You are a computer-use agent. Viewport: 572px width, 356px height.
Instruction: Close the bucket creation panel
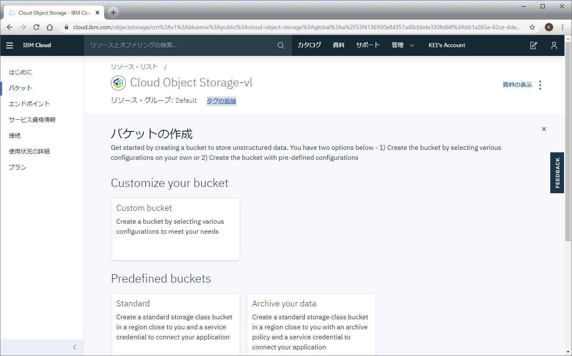pyautogui.click(x=544, y=129)
